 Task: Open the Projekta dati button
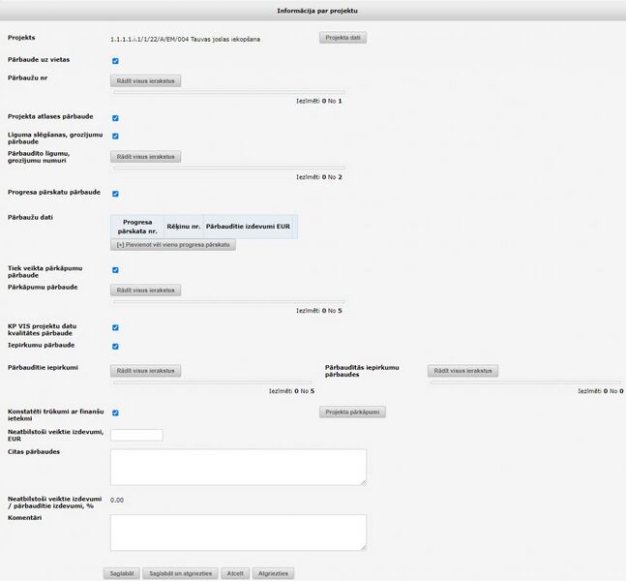(343, 38)
